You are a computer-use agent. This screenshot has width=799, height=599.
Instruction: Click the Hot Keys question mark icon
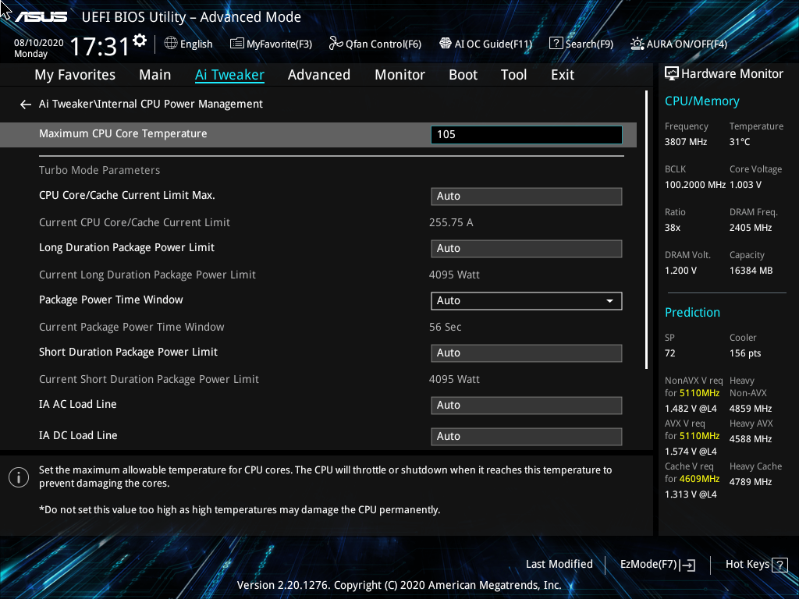[779, 565]
